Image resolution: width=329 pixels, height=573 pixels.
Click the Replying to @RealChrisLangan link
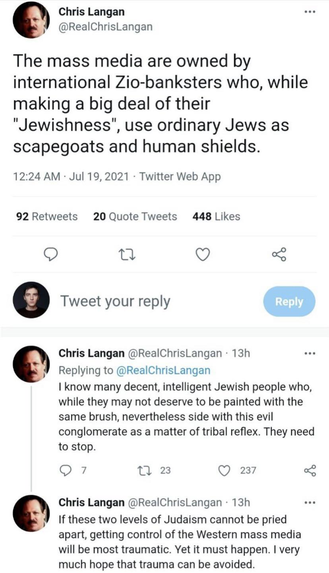click(x=163, y=370)
